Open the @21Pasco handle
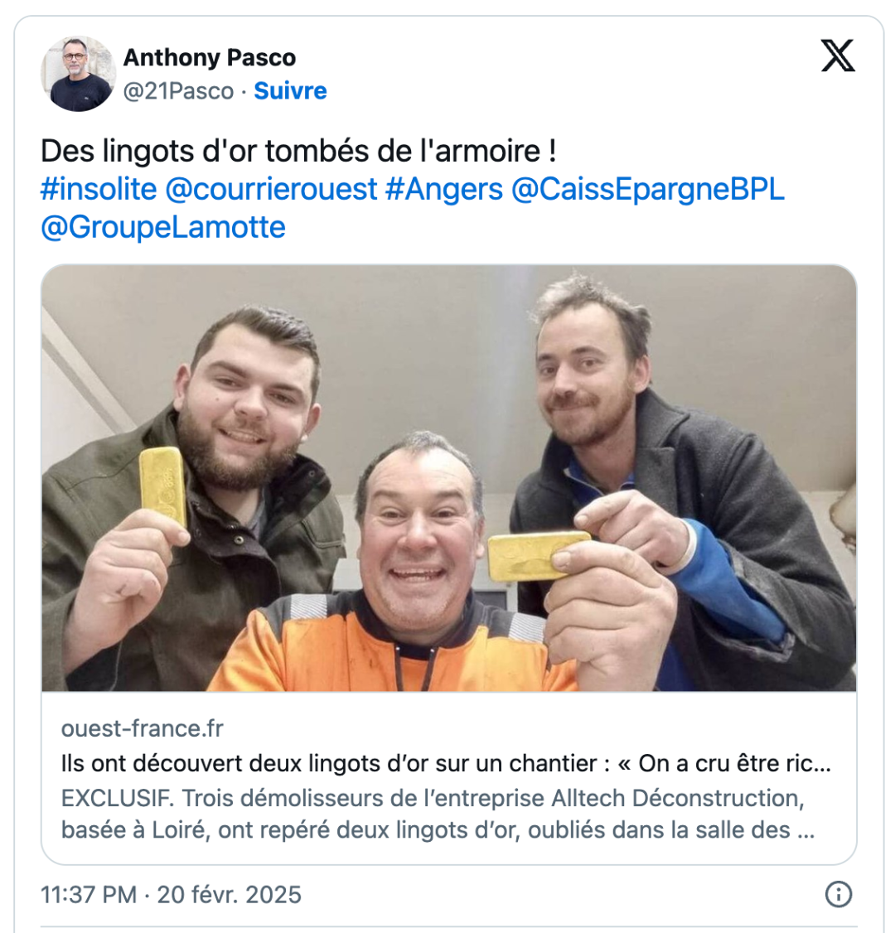Viewport: 895px width, 933px height. [178, 91]
